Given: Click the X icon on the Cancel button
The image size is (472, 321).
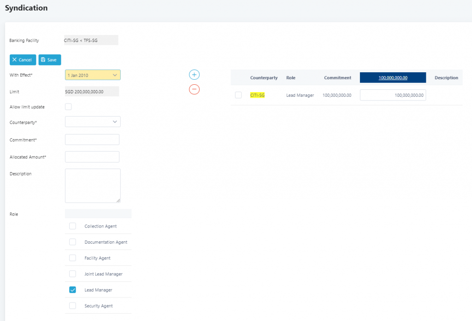Looking at the screenshot, I should coord(14,59).
